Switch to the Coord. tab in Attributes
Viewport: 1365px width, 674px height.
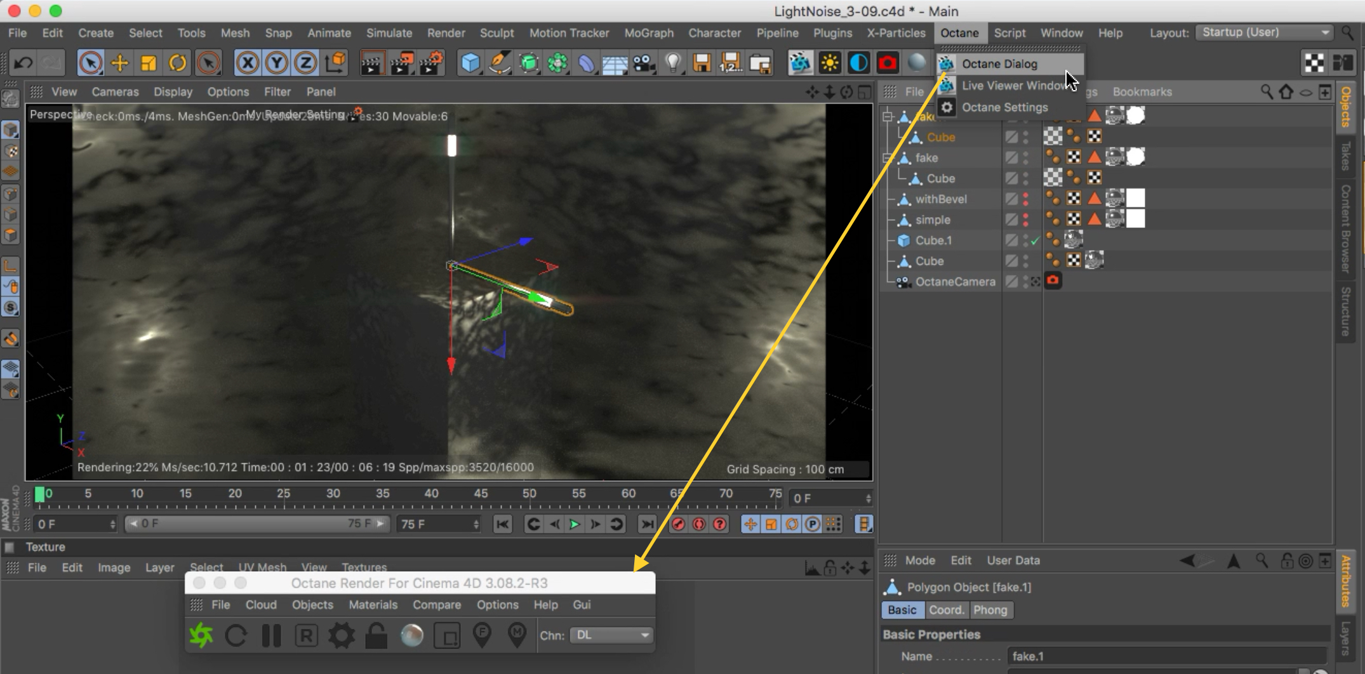pyautogui.click(x=946, y=610)
